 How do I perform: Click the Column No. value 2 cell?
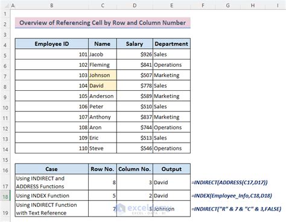pyautogui.click(x=135, y=196)
